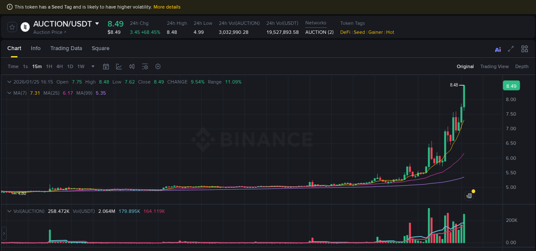
Task: Collapse the Vol(AUCTION) volume panel
Action: point(9,211)
